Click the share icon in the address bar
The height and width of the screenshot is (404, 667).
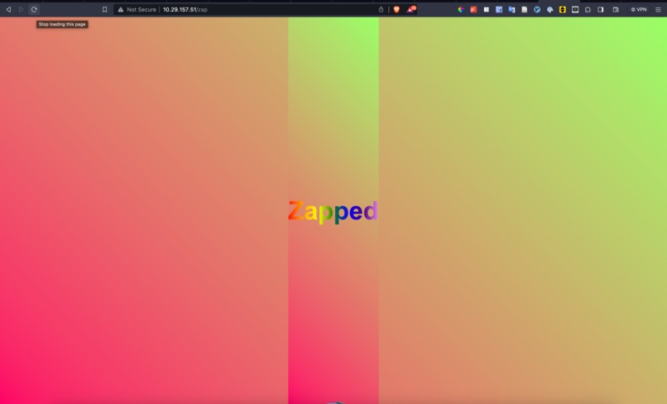pos(381,9)
